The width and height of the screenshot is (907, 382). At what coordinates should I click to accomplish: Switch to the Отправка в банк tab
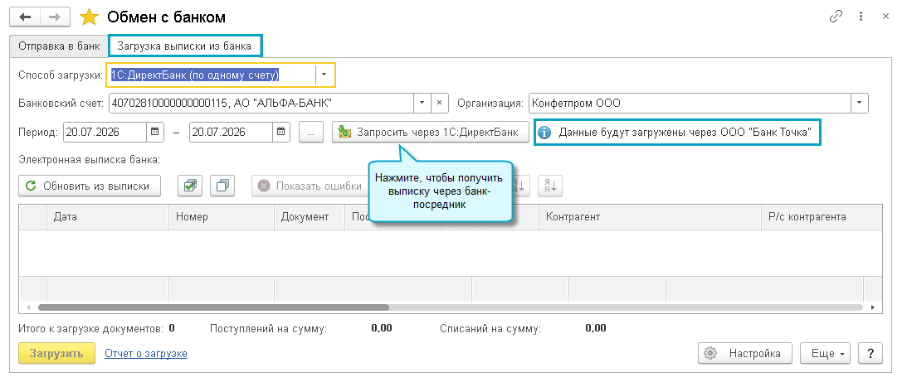click(60, 46)
